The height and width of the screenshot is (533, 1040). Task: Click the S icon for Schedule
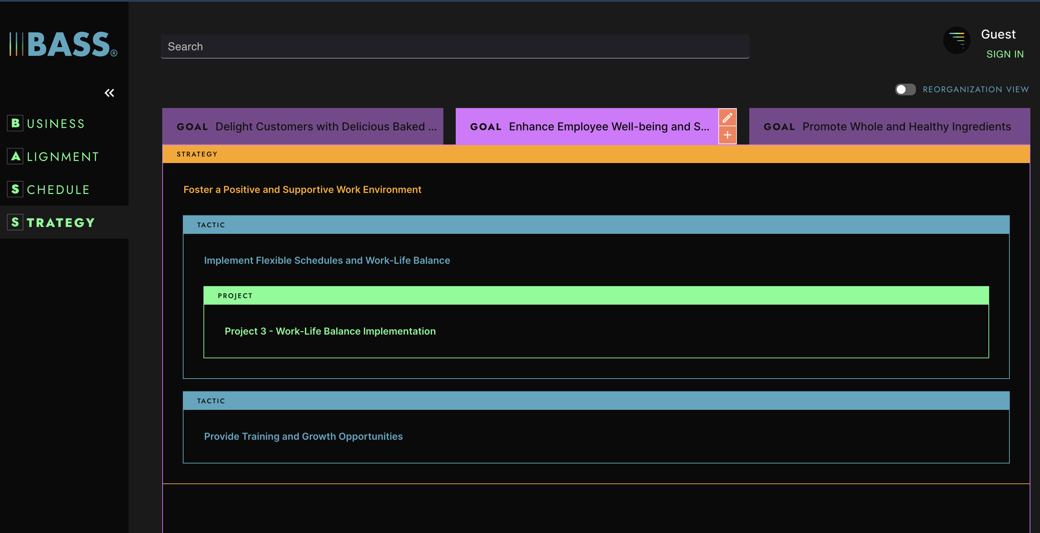pos(15,189)
